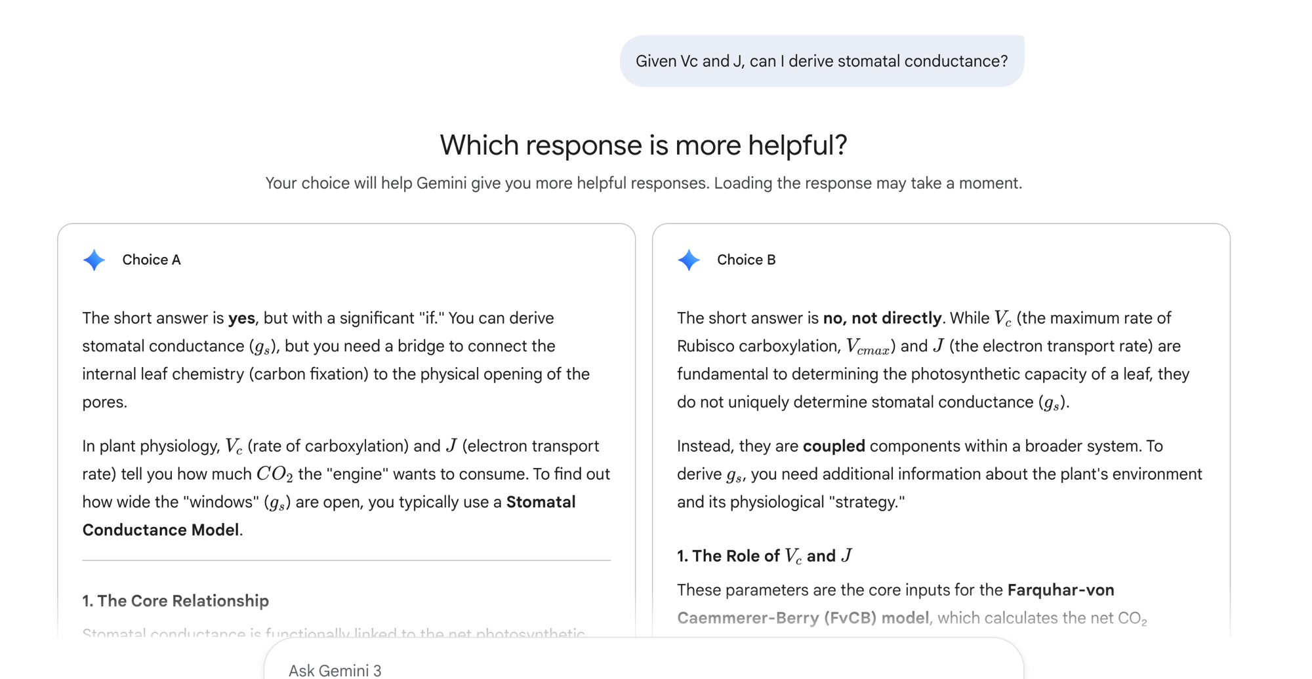Click the user prompt bubble about stomatal conductance
1312x679 pixels.
(821, 61)
